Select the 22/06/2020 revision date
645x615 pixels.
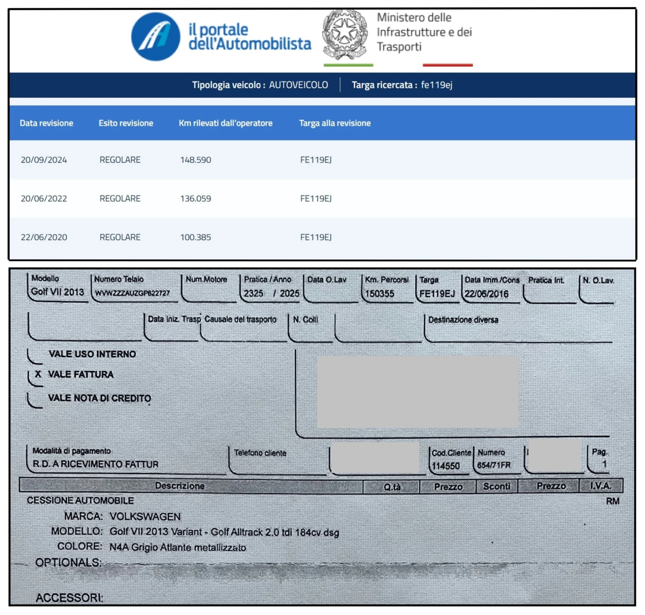point(44,237)
